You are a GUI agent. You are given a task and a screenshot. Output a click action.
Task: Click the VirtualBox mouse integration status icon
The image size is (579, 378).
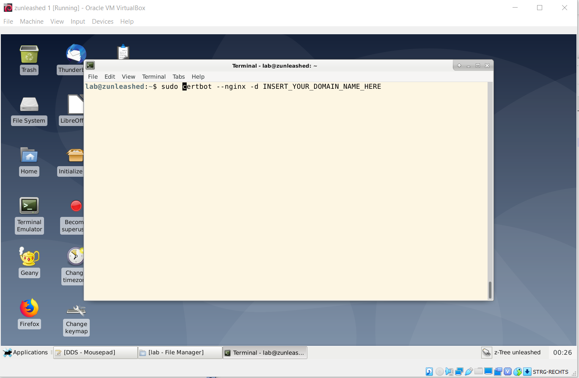[x=517, y=372]
